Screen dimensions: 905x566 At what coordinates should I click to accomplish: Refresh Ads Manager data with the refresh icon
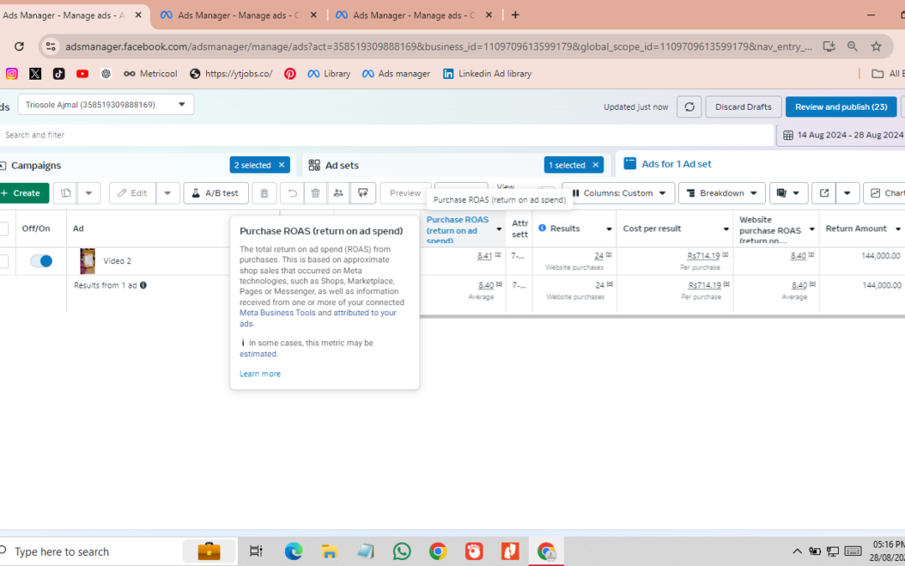[x=689, y=106]
